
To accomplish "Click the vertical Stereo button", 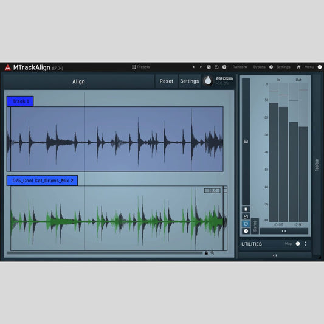I will coord(255,226).
